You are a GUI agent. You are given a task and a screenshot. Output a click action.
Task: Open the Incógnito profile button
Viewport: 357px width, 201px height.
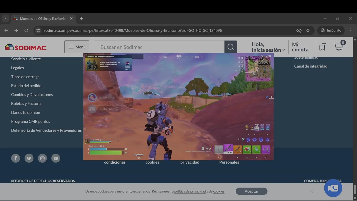point(331,30)
